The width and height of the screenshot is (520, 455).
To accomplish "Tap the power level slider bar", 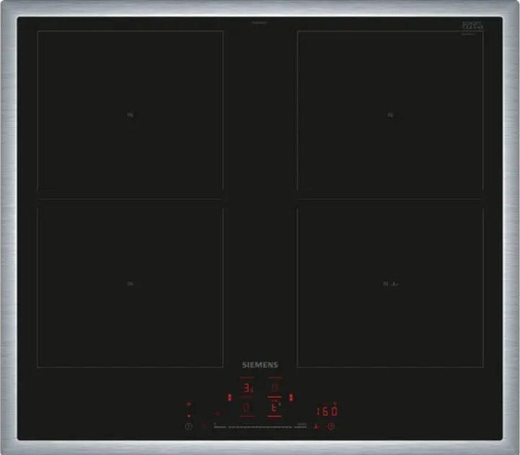I will [x=260, y=427].
